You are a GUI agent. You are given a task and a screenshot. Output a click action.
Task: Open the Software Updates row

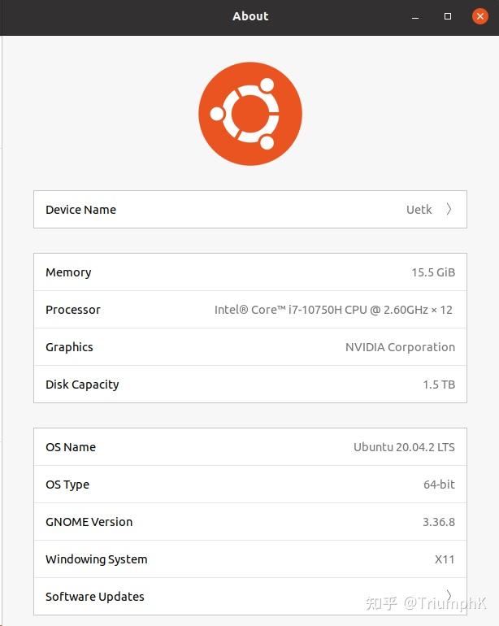click(x=249, y=597)
